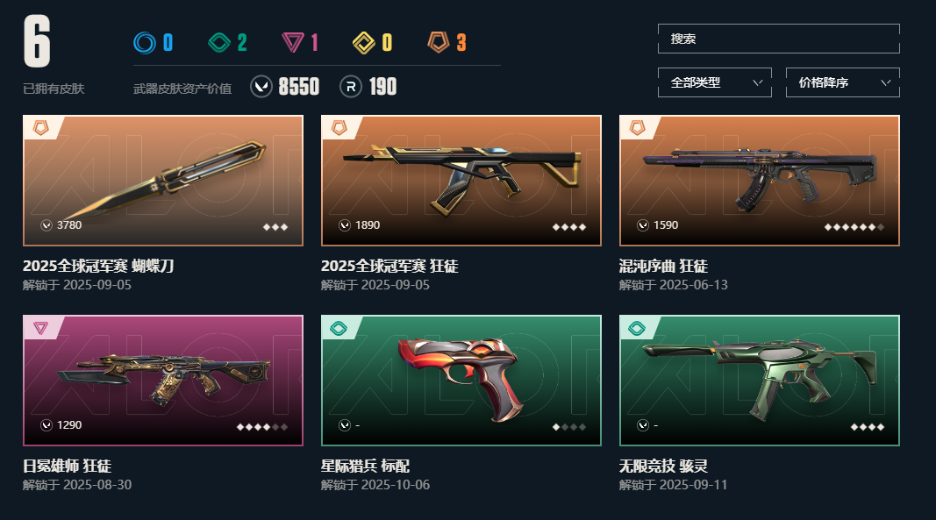Click the 混沌序曲 狂徒 title text
Image resolution: width=936 pixels, height=520 pixels.
[663, 266]
